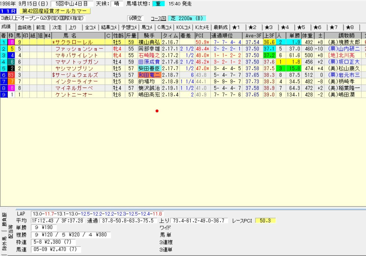The image size is (366, 256).
Task: Select horse ファッションショー
Action: (79, 49)
